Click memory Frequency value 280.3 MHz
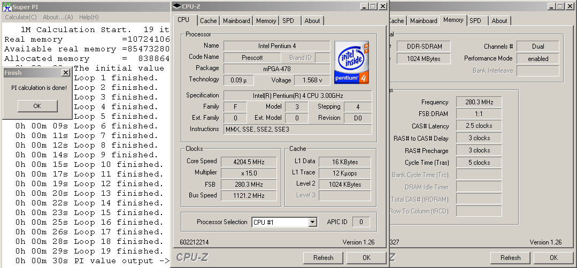The width and height of the screenshot is (577, 268). [x=479, y=102]
